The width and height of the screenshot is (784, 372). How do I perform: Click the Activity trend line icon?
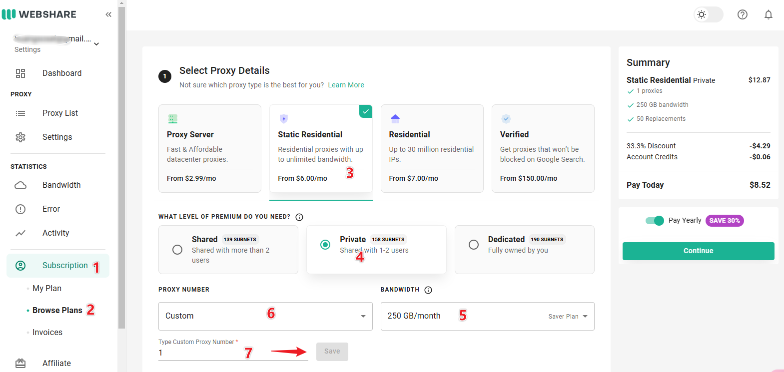pos(20,233)
